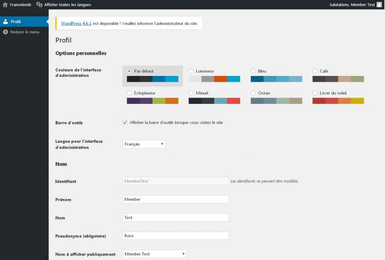Uncheck Afficher la barre d'outils checkbox
This screenshot has width=385, height=260.
125,123
